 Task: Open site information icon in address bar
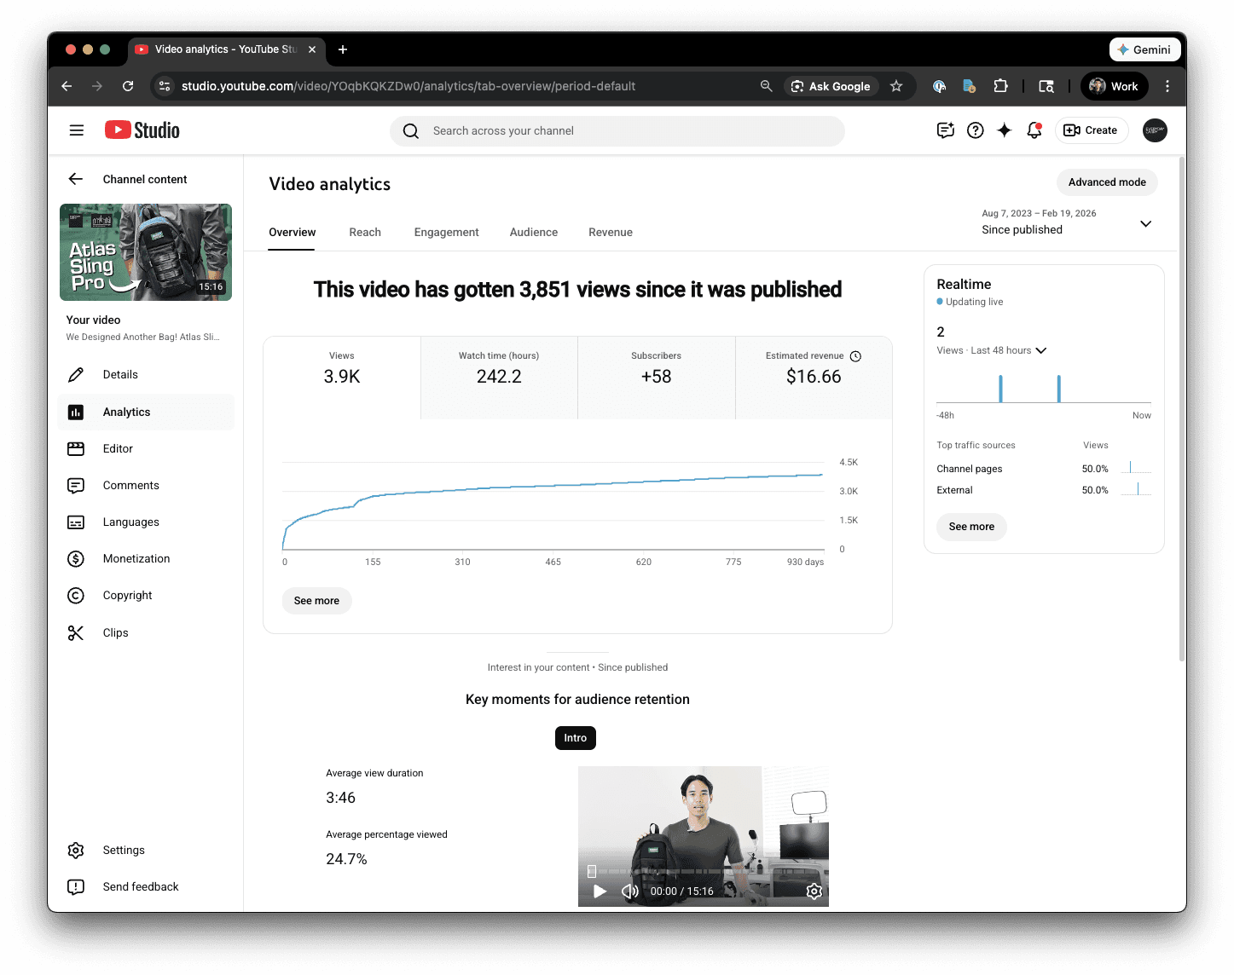165,86
